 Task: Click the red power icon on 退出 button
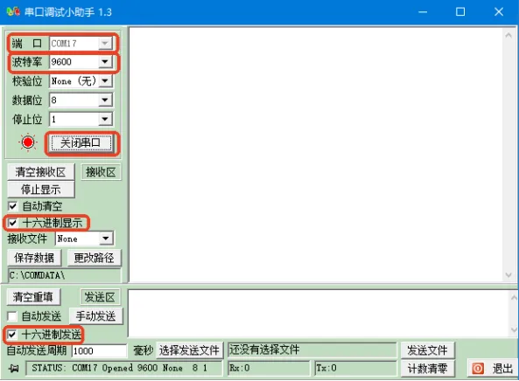click(478, 368)
